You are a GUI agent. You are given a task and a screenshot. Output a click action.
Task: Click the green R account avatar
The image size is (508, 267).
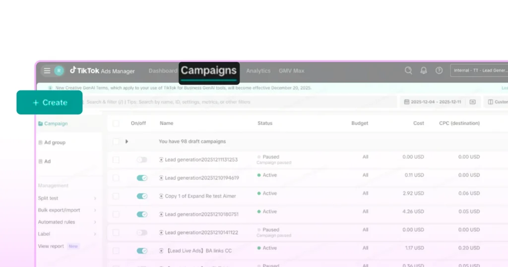pos(59,70)
